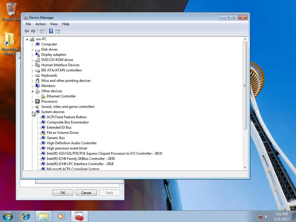Viewport: 296px width, 222px height.
Task: Click the Sound controllers speaker icon
Action: pos(37,107)
